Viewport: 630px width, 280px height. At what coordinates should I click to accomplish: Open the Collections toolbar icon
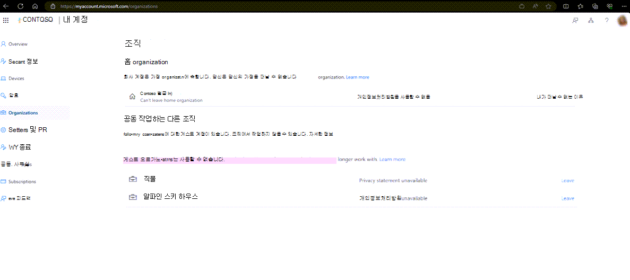(595, 6)
